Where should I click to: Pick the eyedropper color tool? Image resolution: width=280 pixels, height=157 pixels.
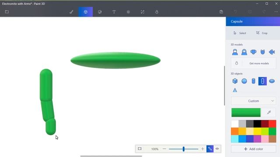269,113
